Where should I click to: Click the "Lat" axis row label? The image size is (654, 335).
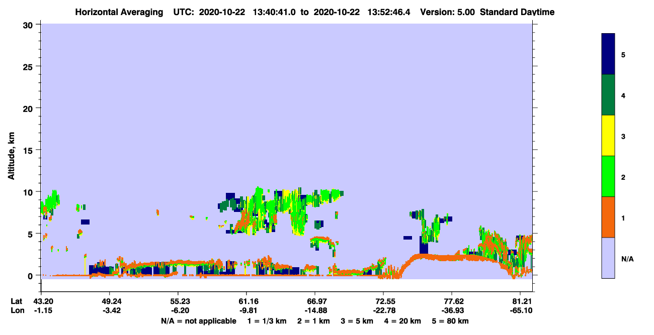coord(17,301)
